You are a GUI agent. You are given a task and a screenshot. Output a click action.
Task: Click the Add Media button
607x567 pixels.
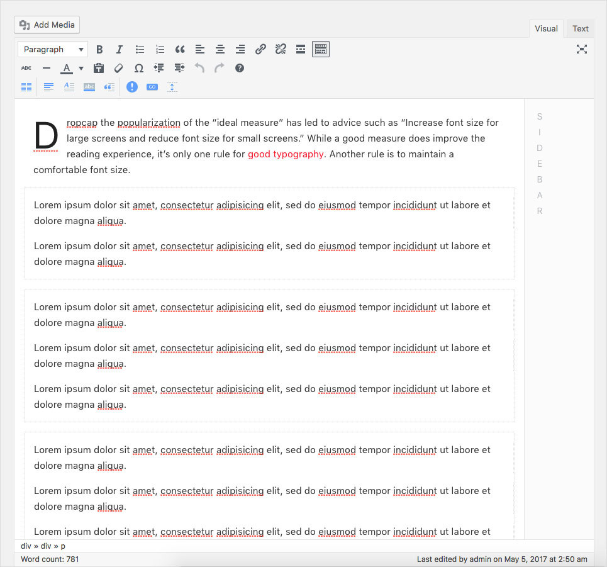coord(47,25)
